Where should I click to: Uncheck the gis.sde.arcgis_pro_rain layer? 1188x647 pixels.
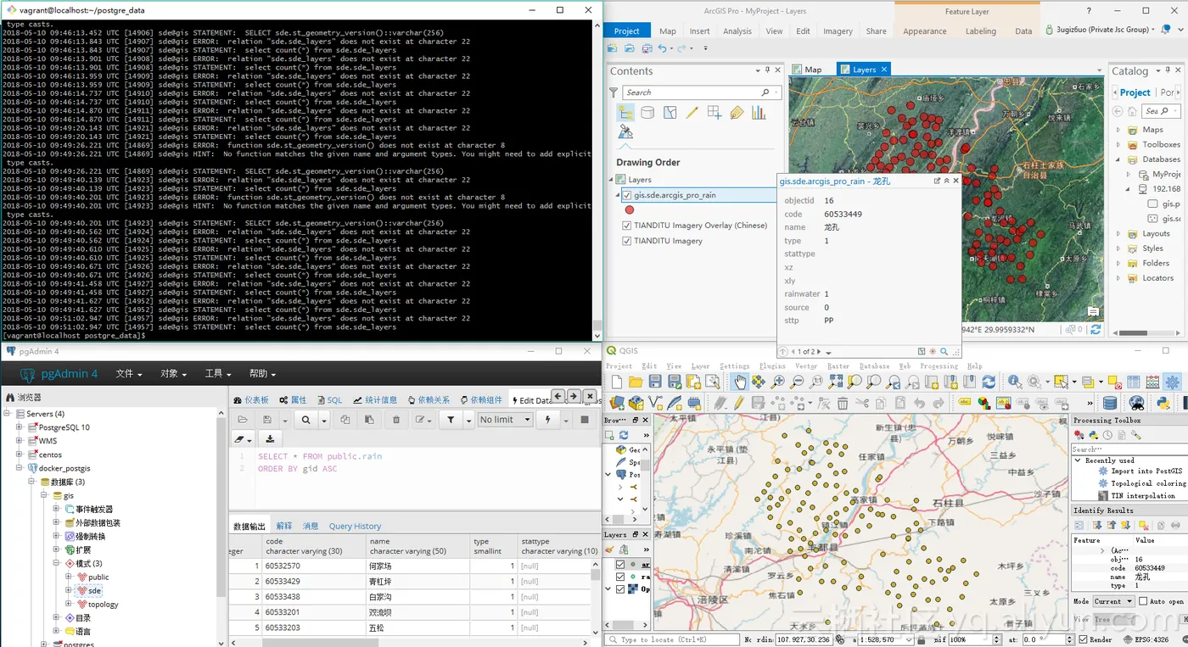627,195
